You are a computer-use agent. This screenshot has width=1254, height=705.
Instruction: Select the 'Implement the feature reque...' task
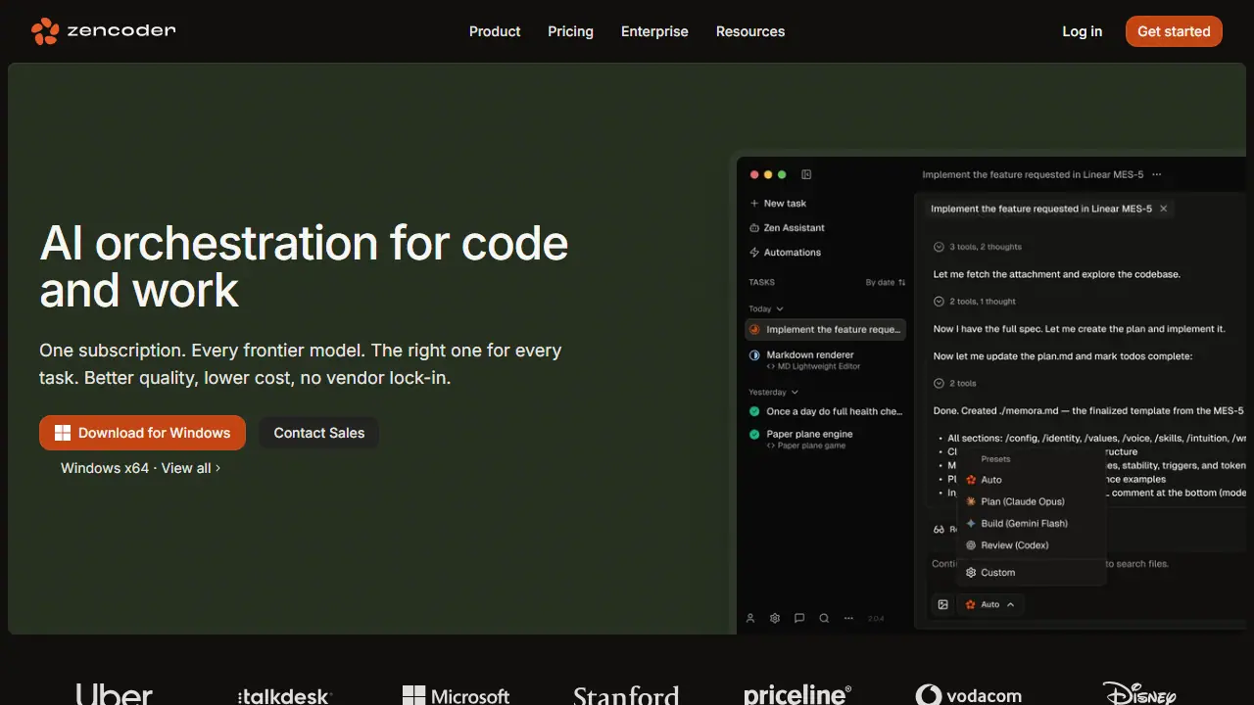tap(825, 330)
